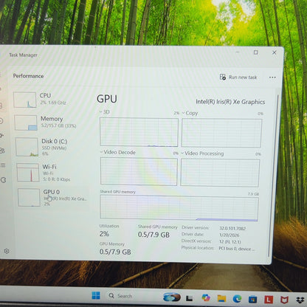Screen dimensions: 307x307
Task: Expand the Video Decode engine dropdown
Action: coord(101,152)
